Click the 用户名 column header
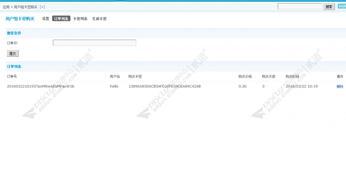 tap(115, 76)
